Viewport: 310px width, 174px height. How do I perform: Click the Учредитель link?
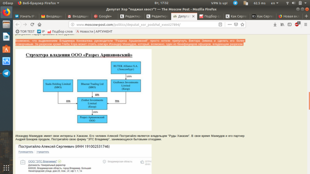(43, 152)
